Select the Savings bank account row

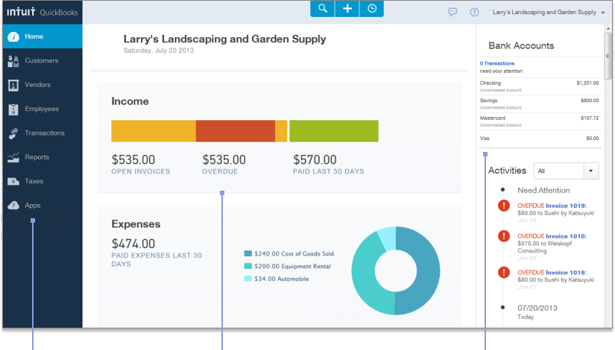coord(539,104)
